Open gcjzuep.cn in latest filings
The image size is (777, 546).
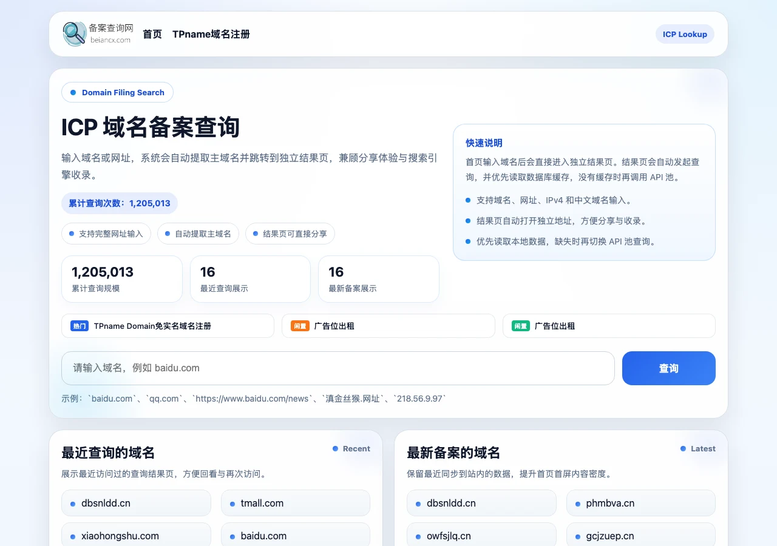click(641, 536)
